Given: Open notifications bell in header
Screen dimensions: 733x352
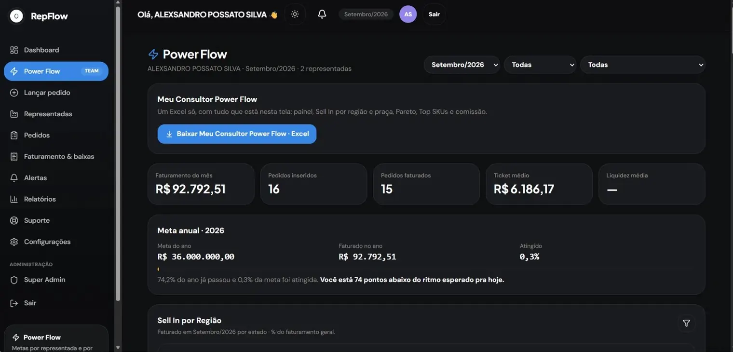Looking at the screenshot, I should [x=322, y=14].
